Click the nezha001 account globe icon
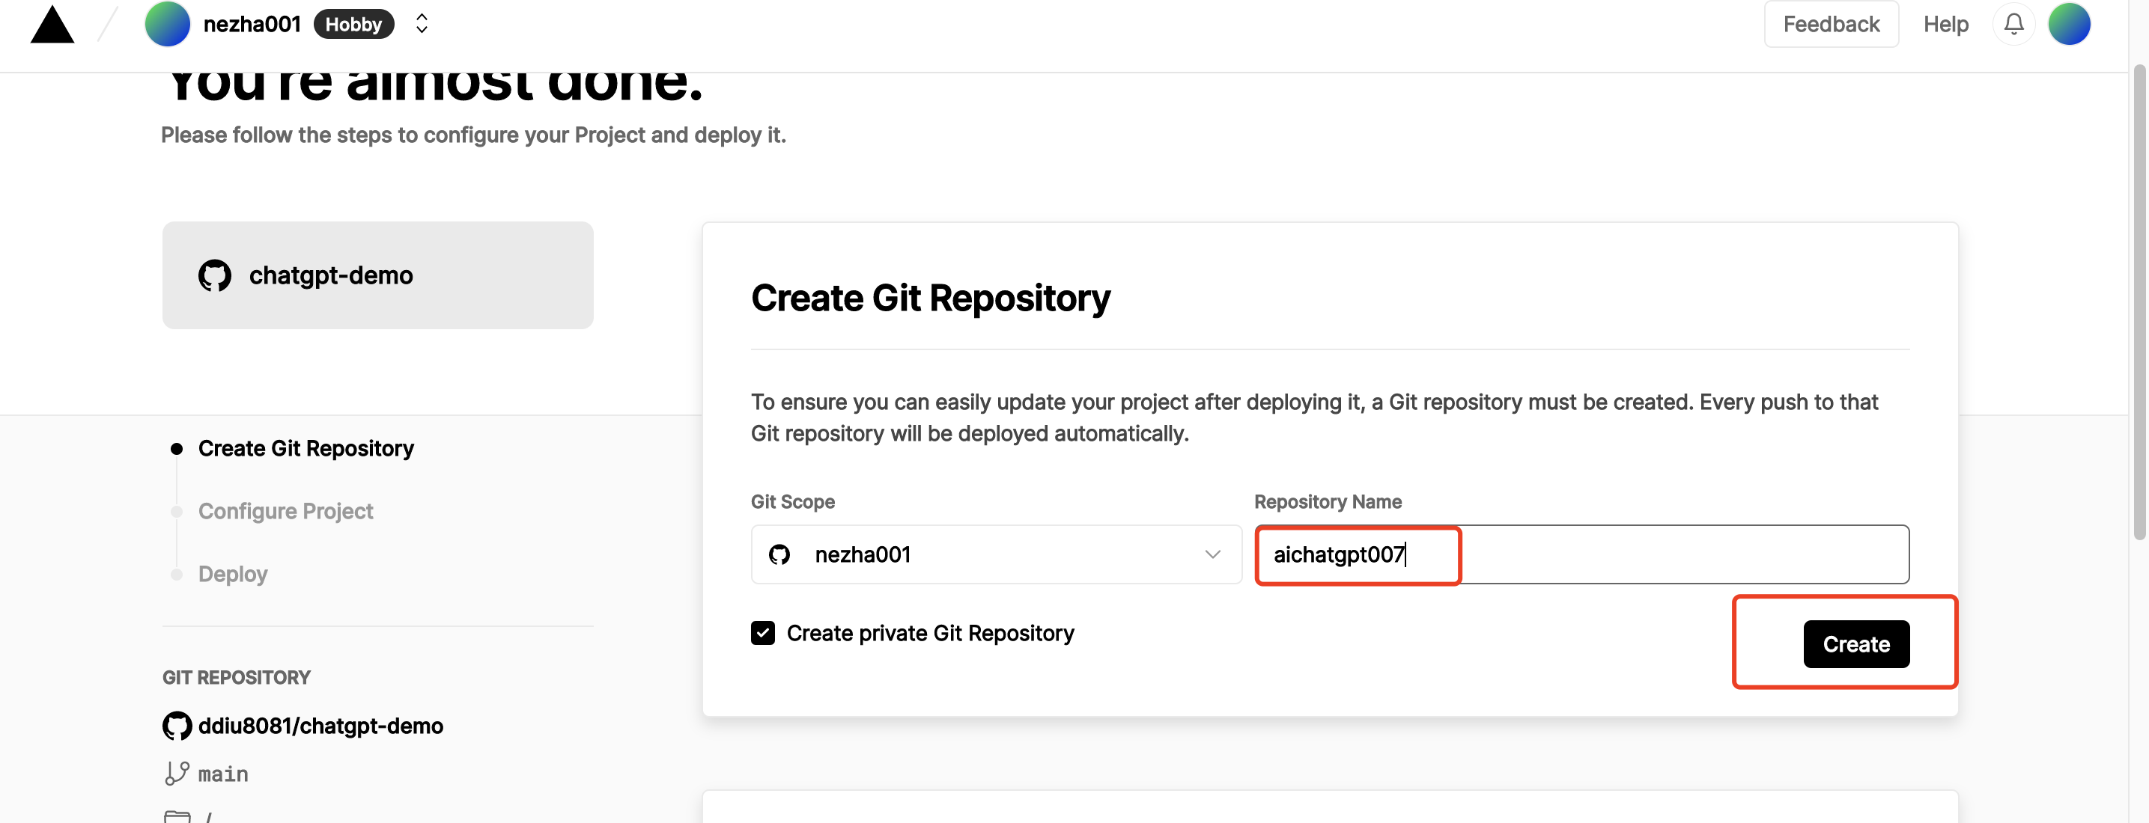The image size is (2149, 823). 165,23
